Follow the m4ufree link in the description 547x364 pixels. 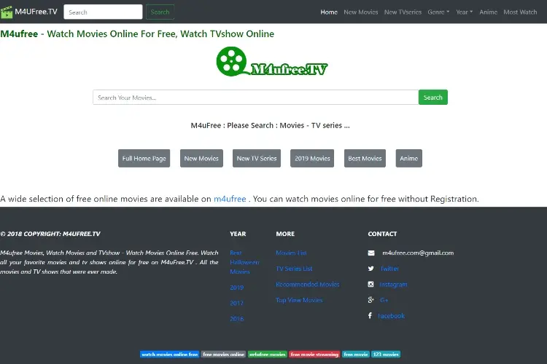pos(230,199)
